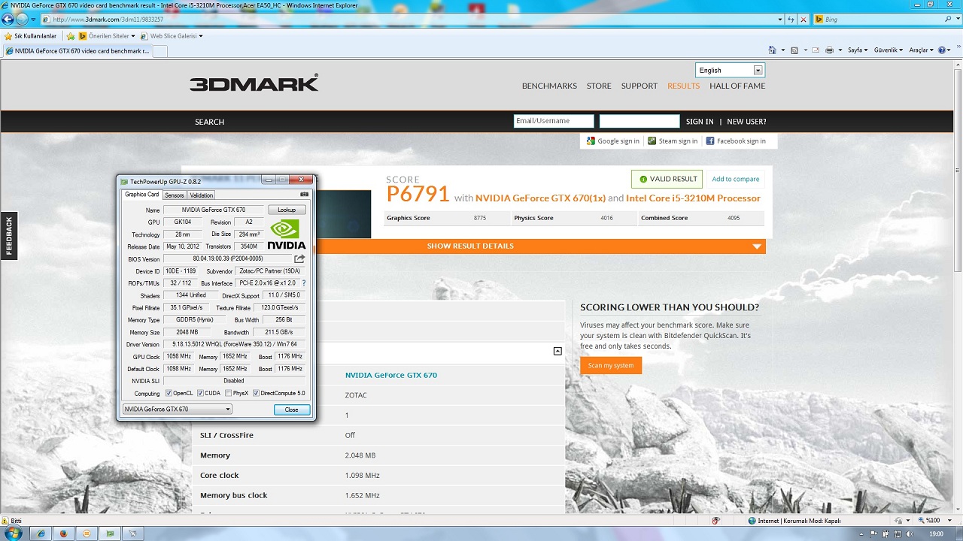Click the SIGN IN link
This screenshot has height=541, width=963.
(700, 122)
